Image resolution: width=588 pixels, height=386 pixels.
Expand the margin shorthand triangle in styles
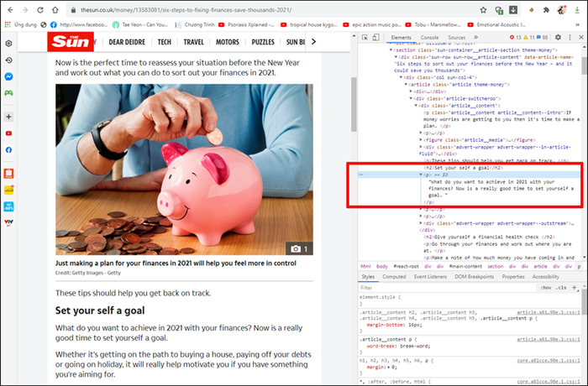(388, 368)
